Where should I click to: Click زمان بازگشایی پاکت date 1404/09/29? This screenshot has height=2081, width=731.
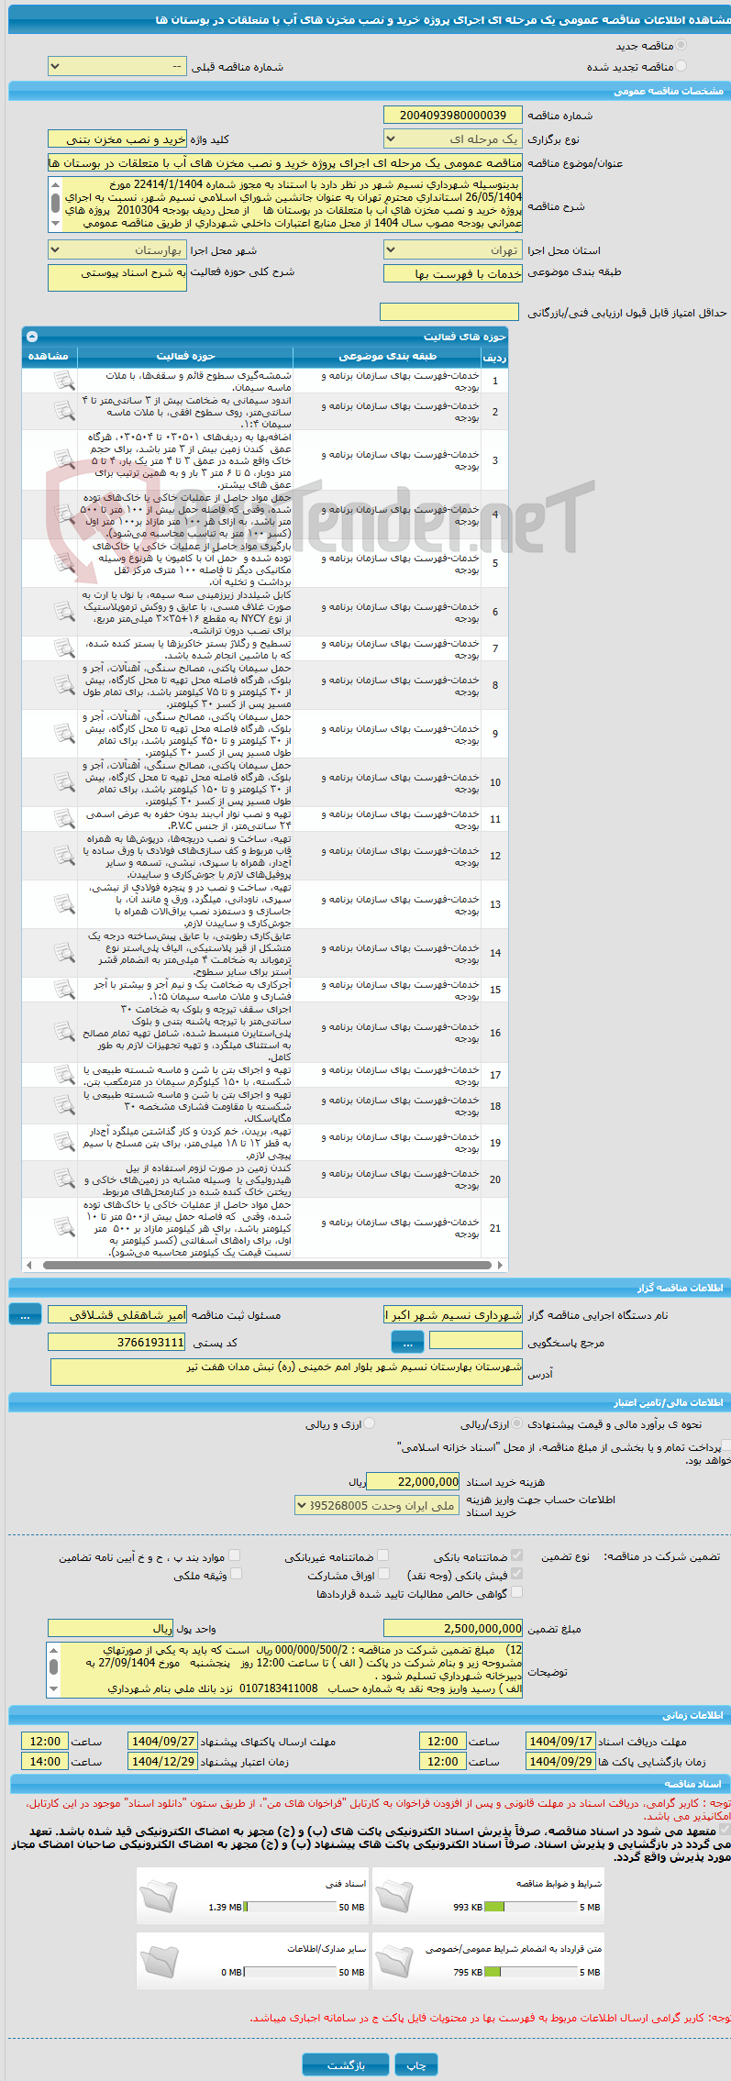click(x=560, y=1762)
